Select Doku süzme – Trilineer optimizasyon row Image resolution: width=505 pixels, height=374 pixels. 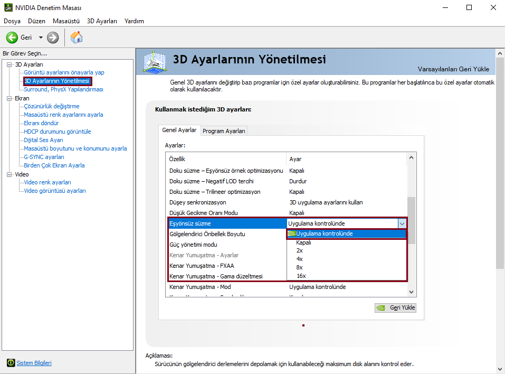[x=287, y=192]
